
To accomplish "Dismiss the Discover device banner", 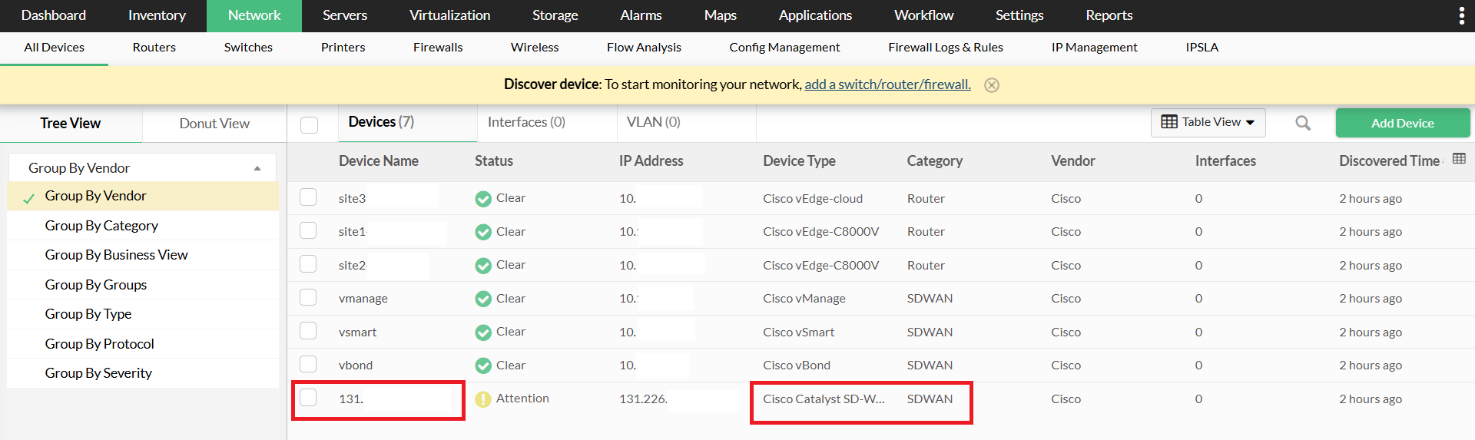I will tap(992, 85).
